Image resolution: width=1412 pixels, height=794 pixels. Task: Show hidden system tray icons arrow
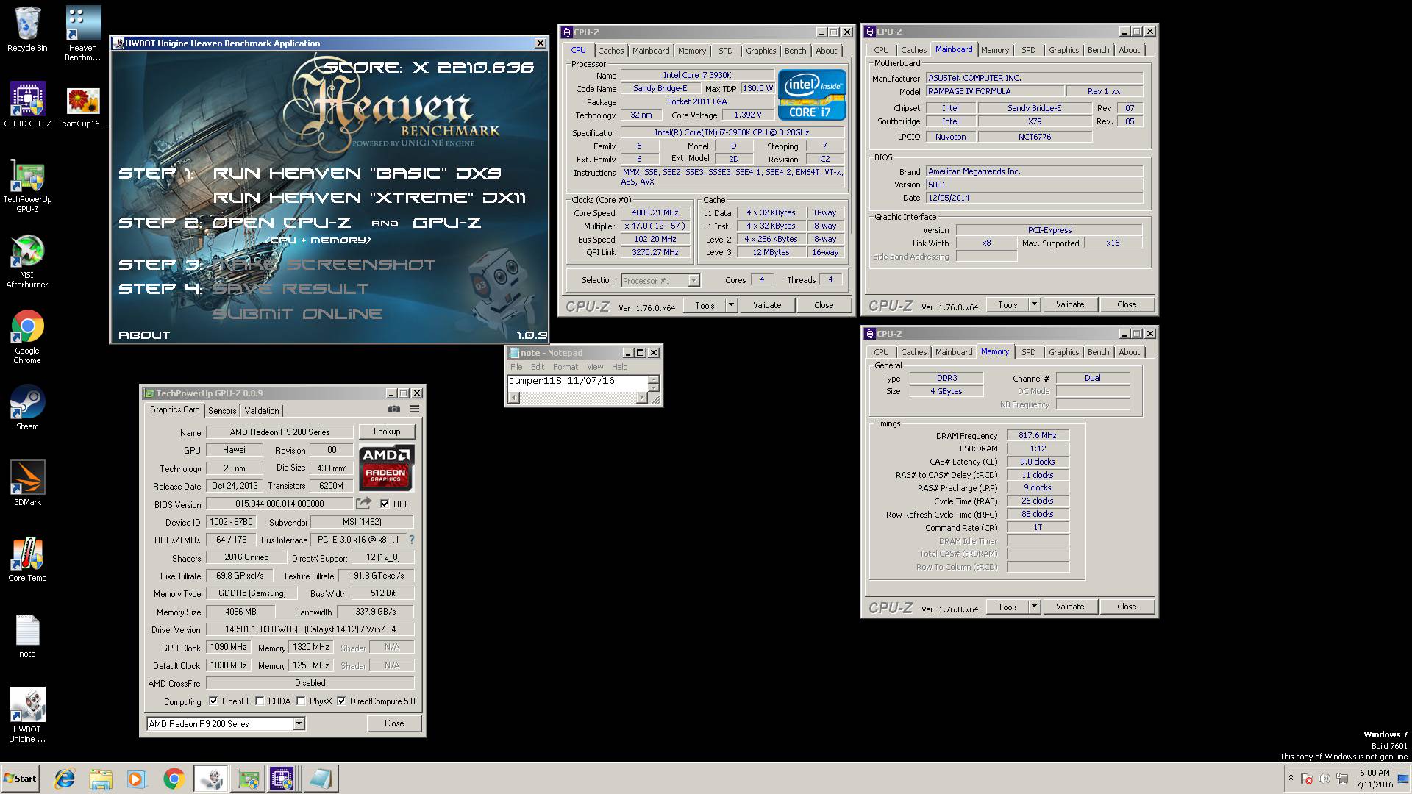(1291, 778)
